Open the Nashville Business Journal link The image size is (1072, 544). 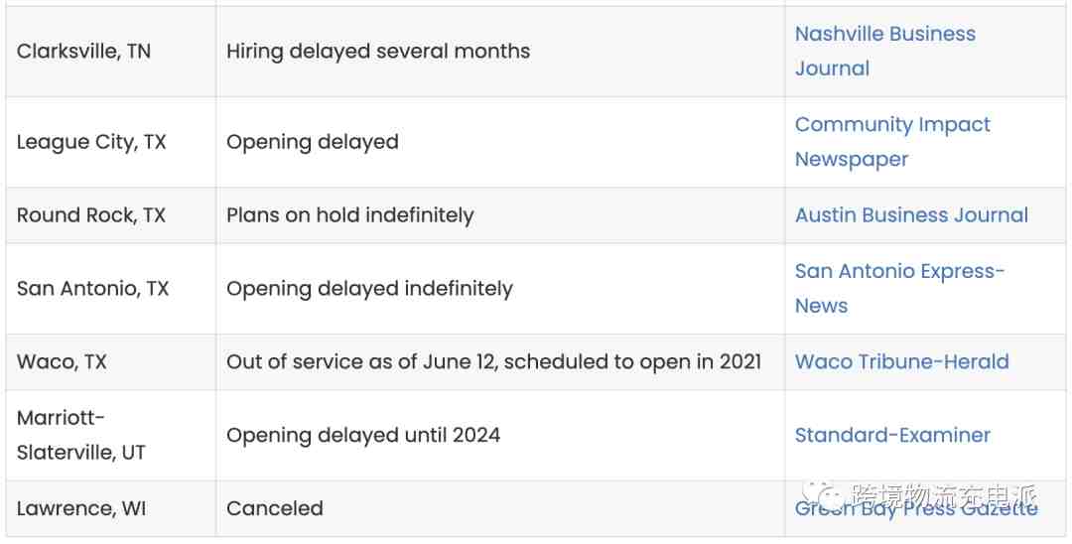tap(884, 35)
